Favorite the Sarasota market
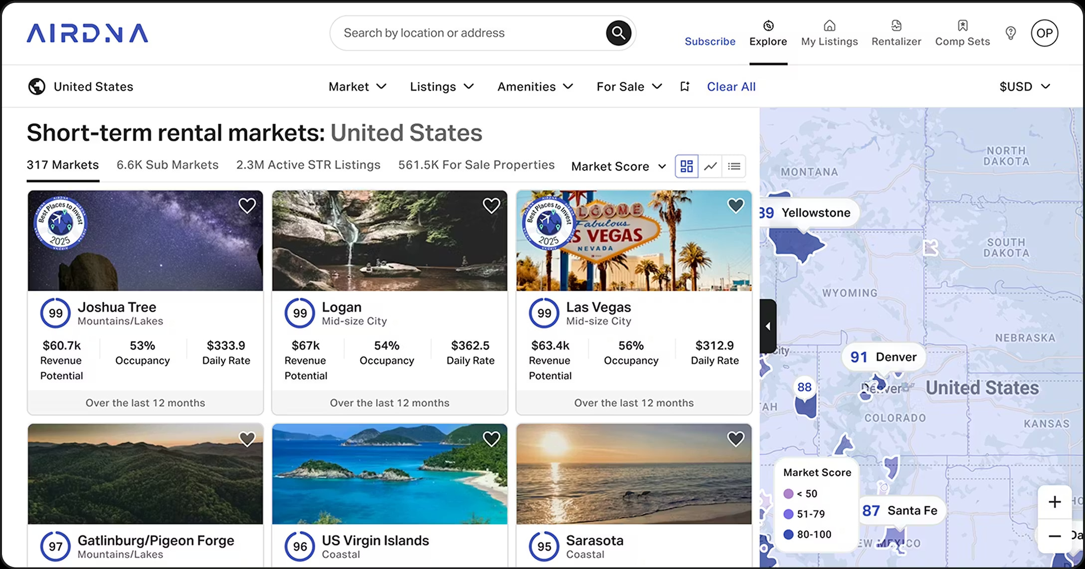 pyautogui.click(x=735, y=439)
